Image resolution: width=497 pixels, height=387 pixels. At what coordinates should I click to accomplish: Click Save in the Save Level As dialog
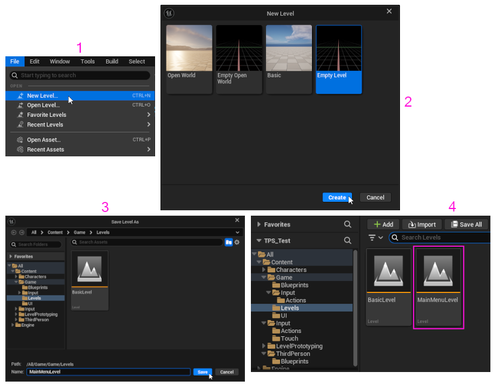pyautogui.click(x=202, y=372)
